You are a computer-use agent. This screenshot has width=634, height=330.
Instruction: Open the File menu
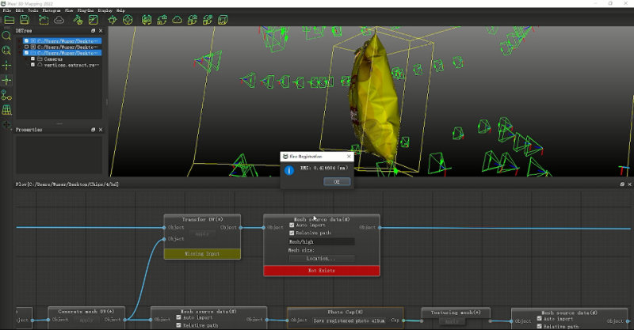point(6,10)
